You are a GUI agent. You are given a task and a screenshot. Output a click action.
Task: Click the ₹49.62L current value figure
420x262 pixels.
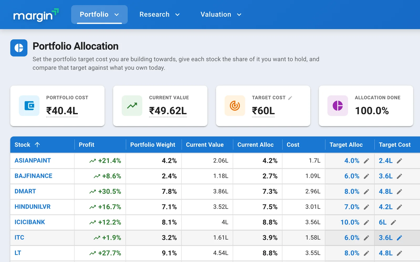pyautogui.click(x=168, y=111)
